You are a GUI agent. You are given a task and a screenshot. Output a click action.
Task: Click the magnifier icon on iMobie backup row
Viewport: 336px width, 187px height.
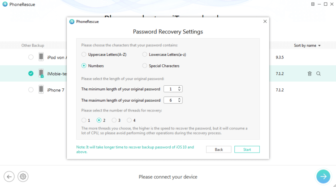click(x=319, y=74)
